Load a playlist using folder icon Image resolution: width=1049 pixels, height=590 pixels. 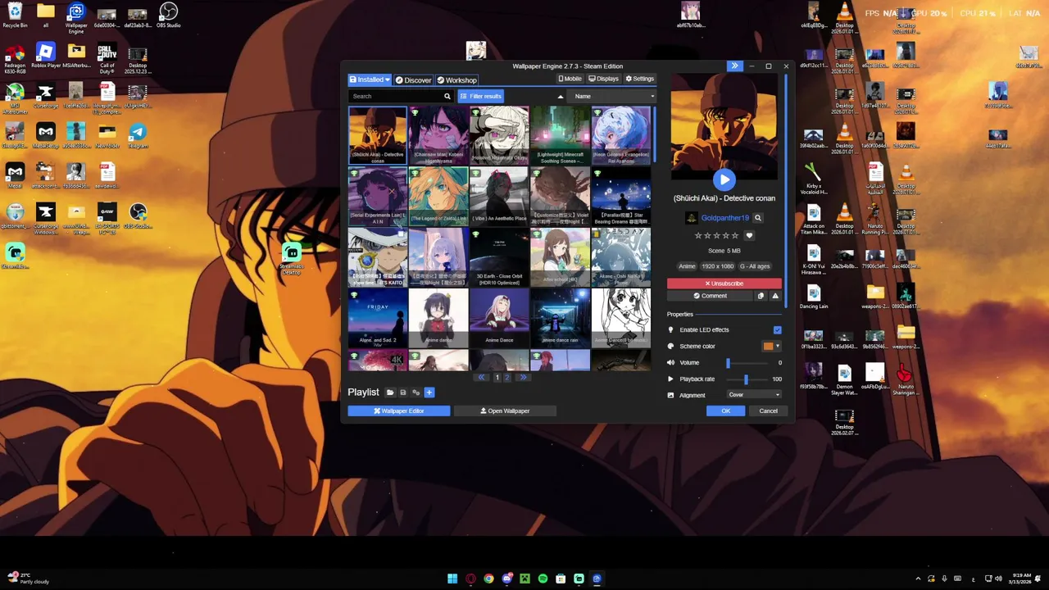tap(390, 393)
